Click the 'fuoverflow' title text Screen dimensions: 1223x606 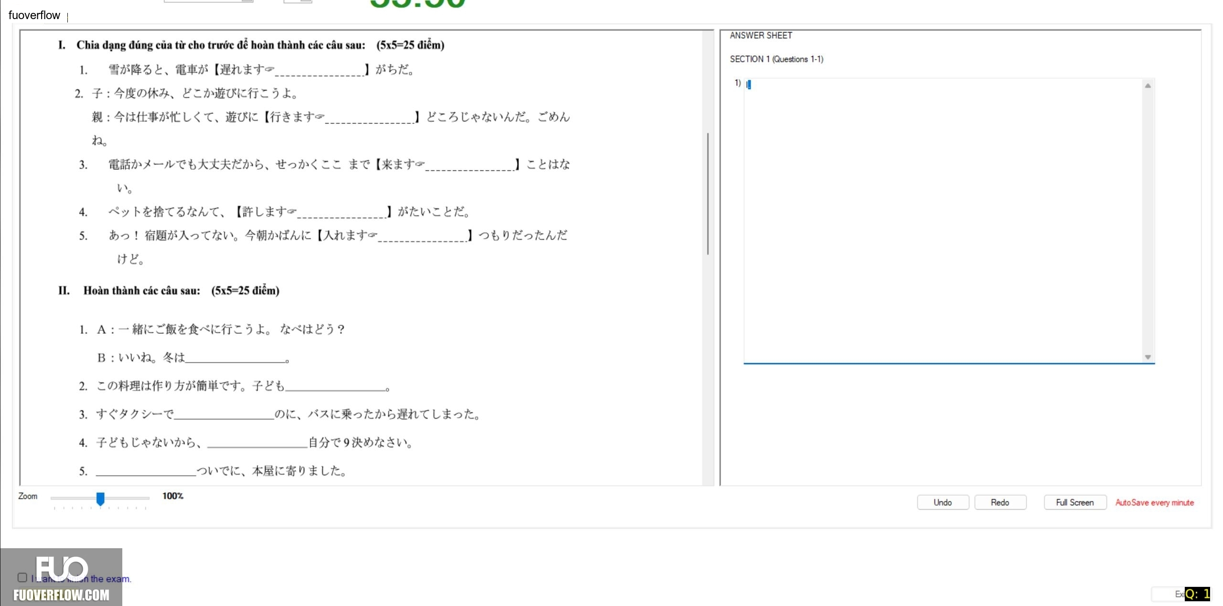(x=34, y=15)
